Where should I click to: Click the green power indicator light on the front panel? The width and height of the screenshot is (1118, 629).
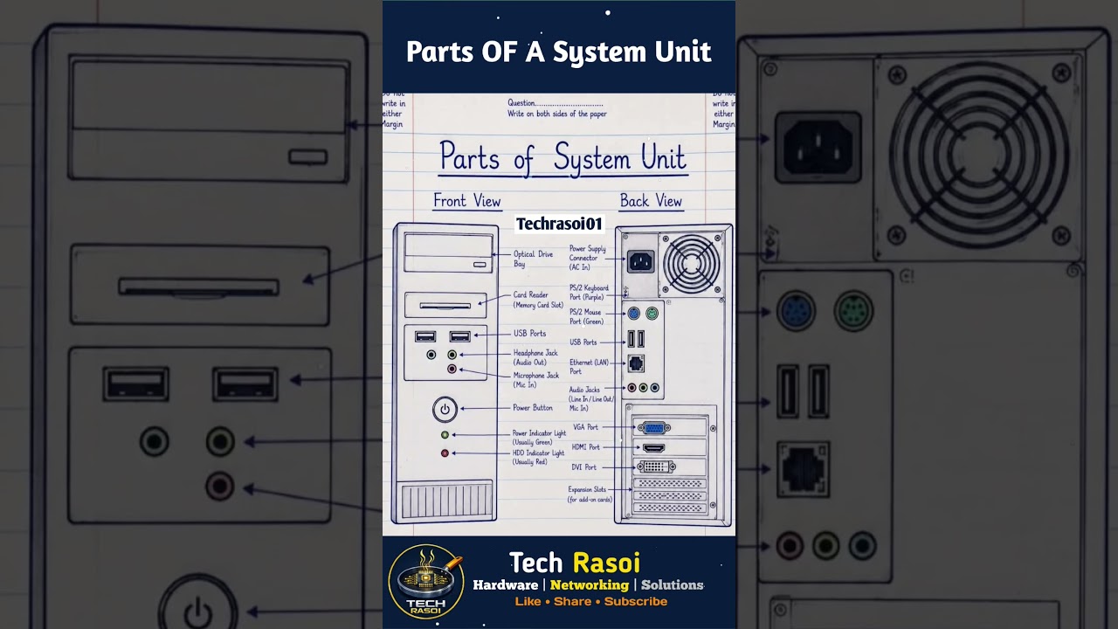point(445,434)
